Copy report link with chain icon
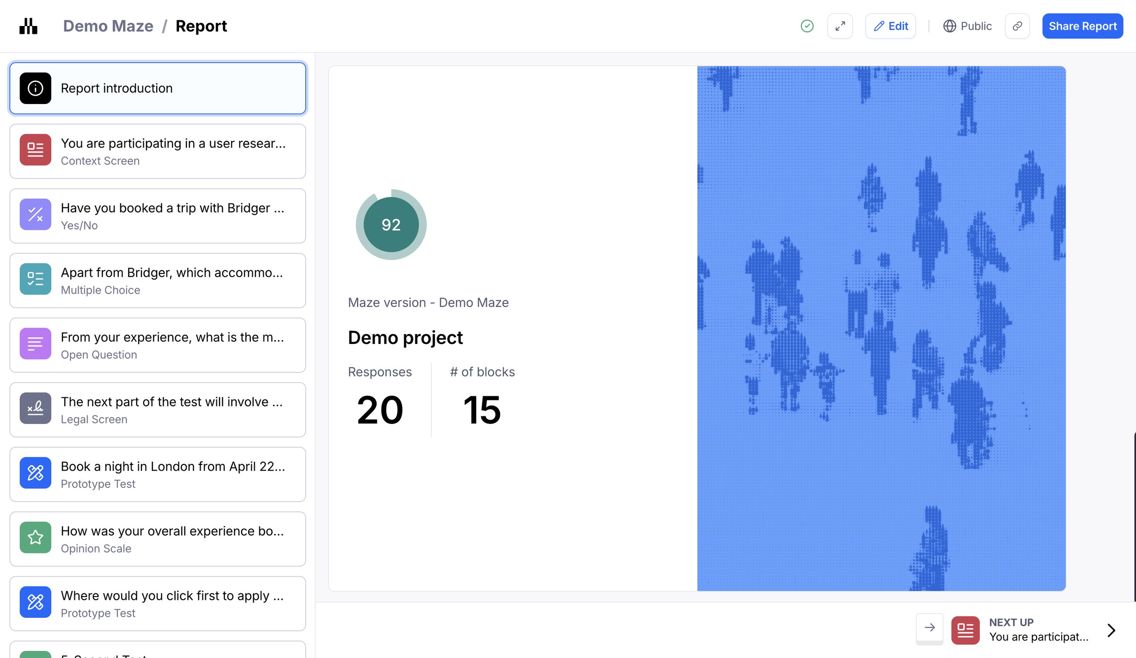Screen dimensions: 1136x658 tap(1017, 26)
